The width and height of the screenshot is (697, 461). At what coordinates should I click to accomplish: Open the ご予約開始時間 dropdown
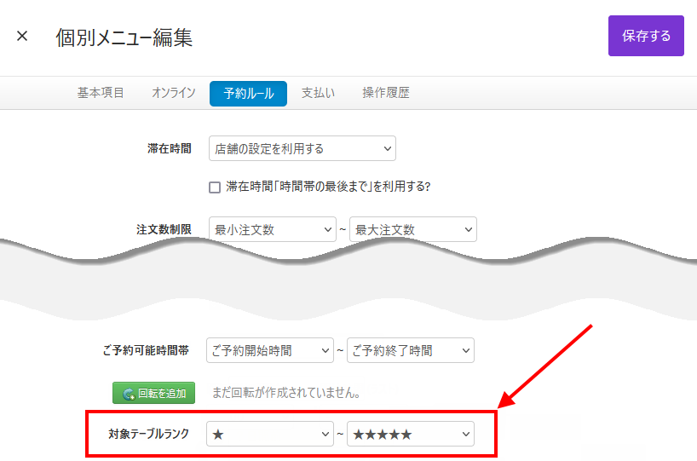(x=270, y=350)
